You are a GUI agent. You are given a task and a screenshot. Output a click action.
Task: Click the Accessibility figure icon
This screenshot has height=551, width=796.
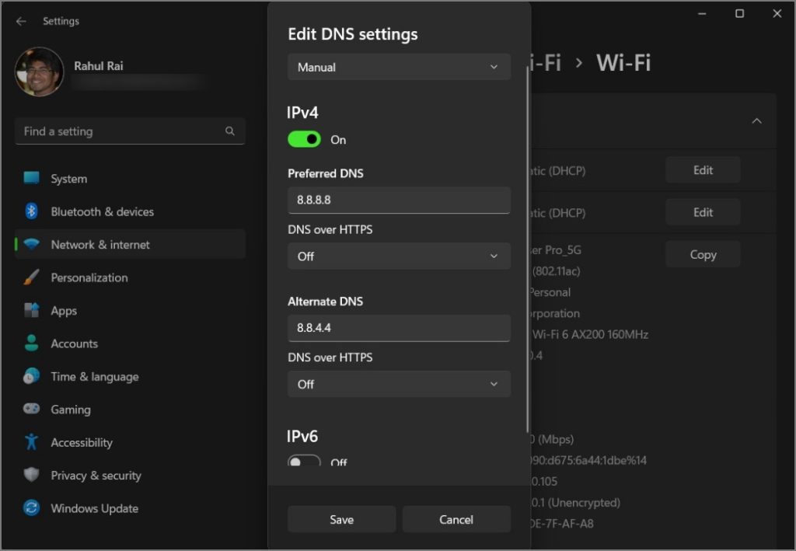[31, 442]
